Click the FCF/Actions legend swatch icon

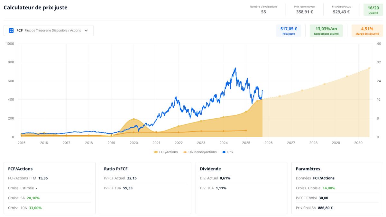(x=156, y=152)
